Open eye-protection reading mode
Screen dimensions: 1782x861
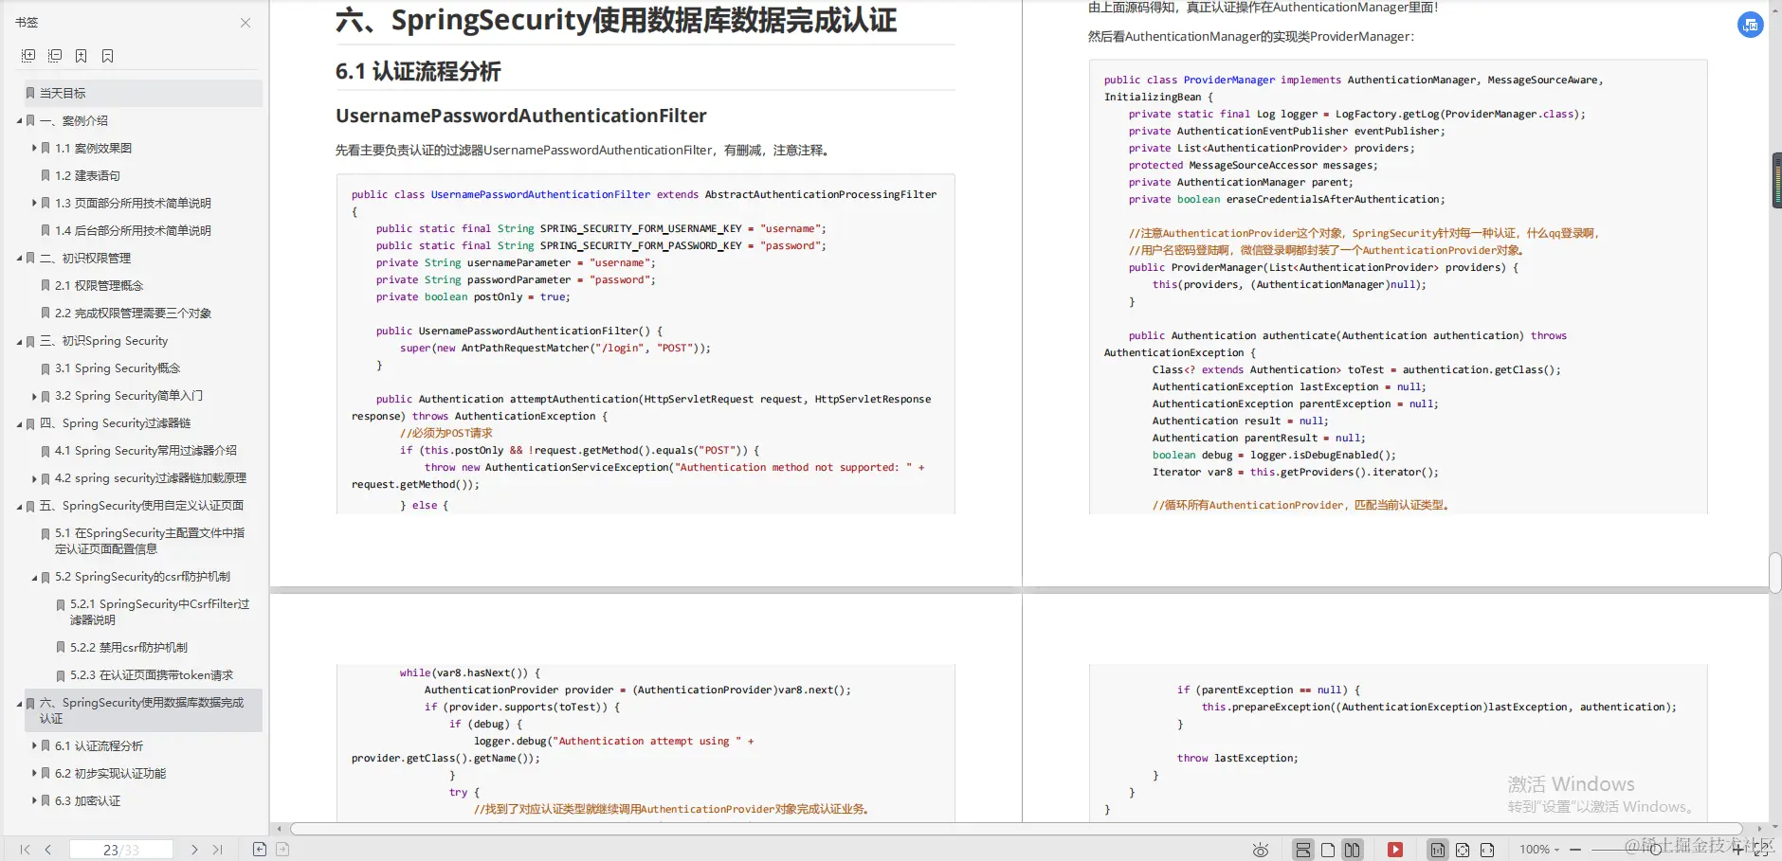click(x=1261, y=850)
